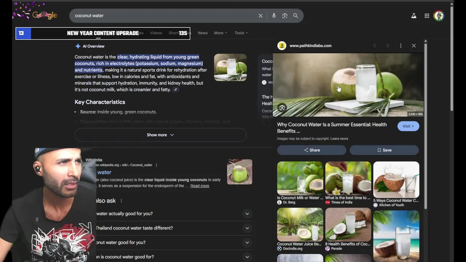Image resolution: width=466 pixels, height=262 pixels.
Task: Search inside image with Lens overlay icon
Action: [x=282, y=108]
